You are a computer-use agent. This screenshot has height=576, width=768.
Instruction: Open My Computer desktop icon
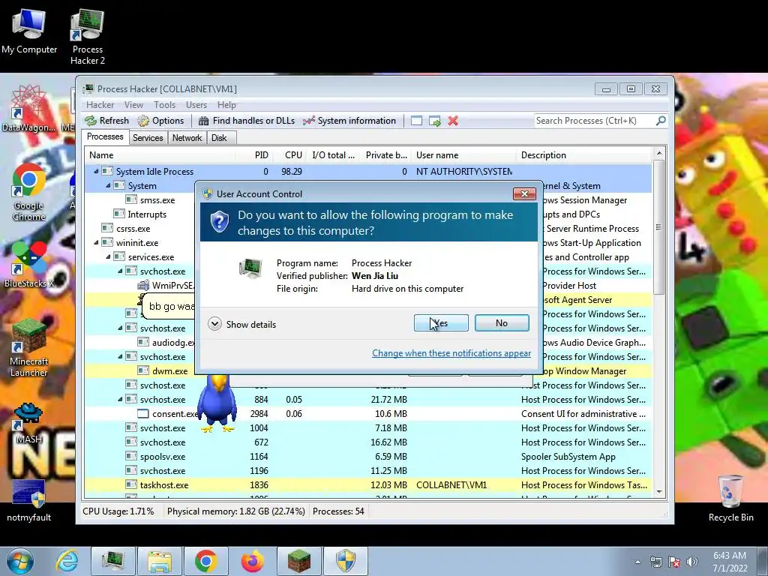(29, 31)
